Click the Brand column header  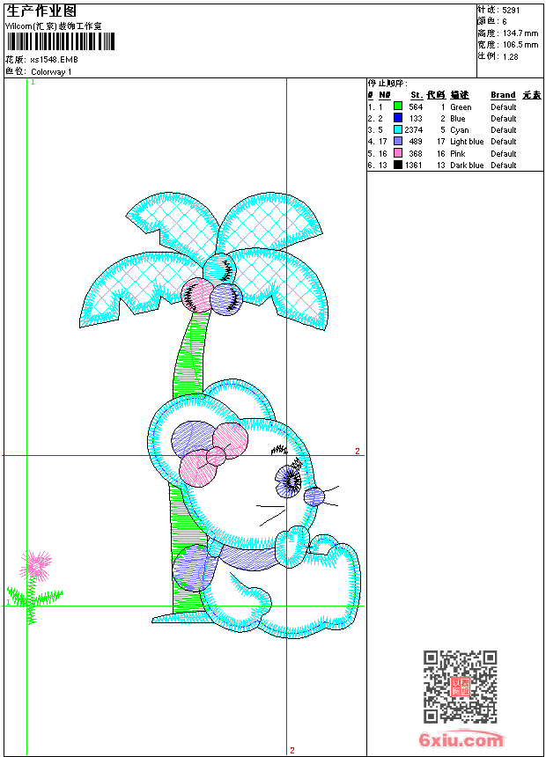tap(503, 95)
